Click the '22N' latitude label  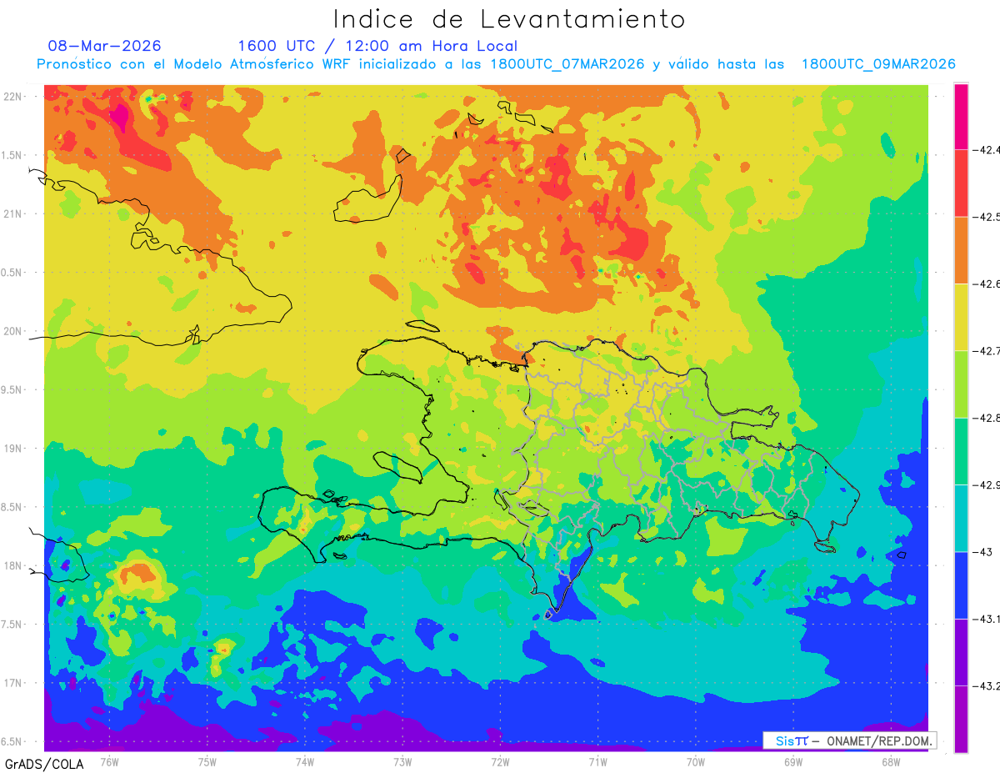pos(14,97)
